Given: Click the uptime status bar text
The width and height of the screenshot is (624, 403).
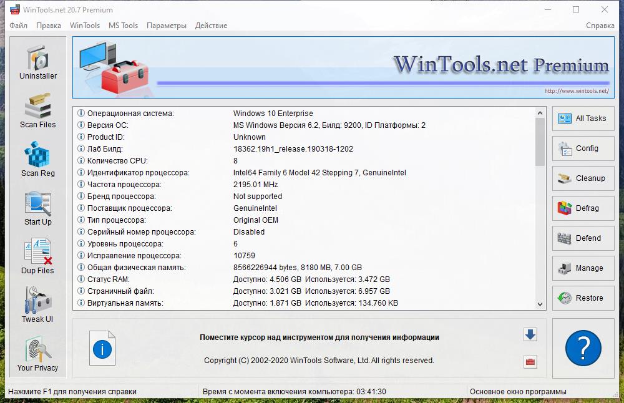Looking at the screenshot, I should pyautogui.click(x=294, y=392).
